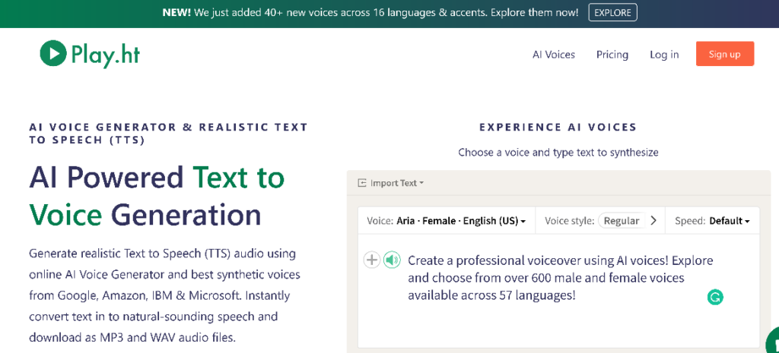Image resolution: width=779 pixels, height=353 pixels.
Task: Click the 'AI Powered Text to Voice Generation' heading
Action: coord(157,196)
